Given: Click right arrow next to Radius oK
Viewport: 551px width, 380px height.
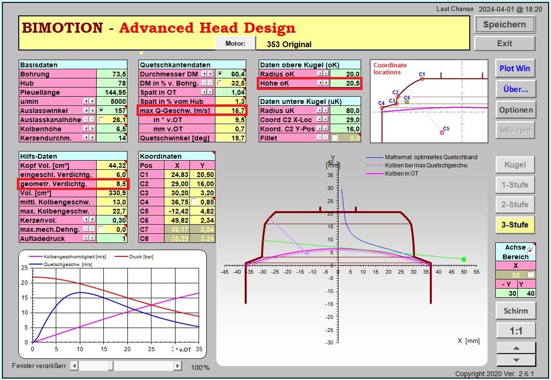Looking at the screenshot, I should coord(327,74).
